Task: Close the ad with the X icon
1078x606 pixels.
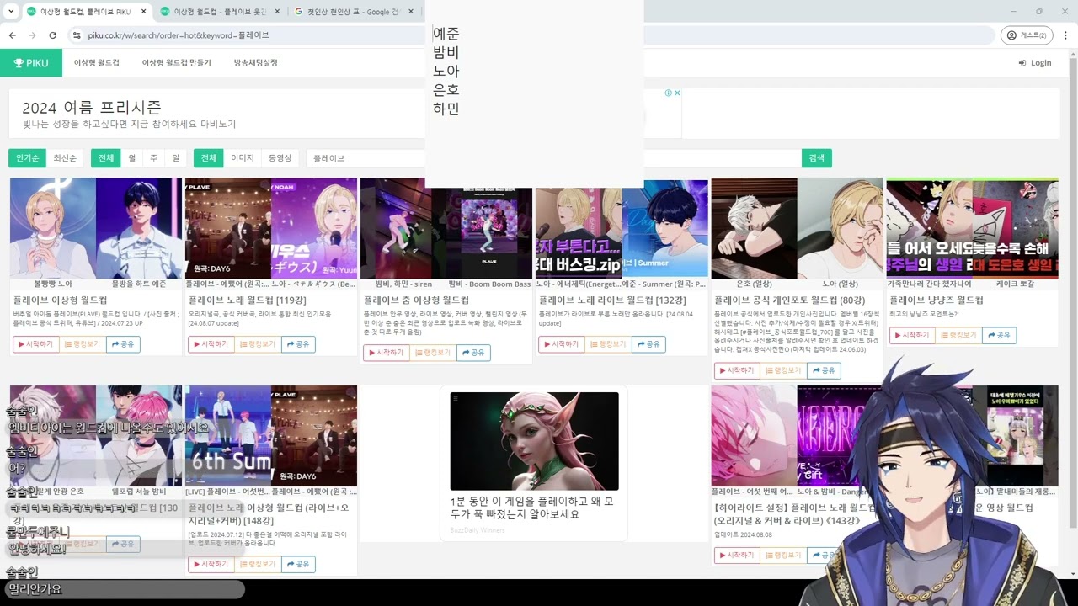Action: click(x=676, y=93)
